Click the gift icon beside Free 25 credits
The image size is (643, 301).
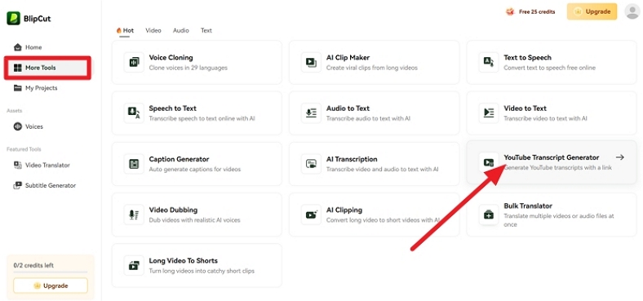[x=510, y=11]
